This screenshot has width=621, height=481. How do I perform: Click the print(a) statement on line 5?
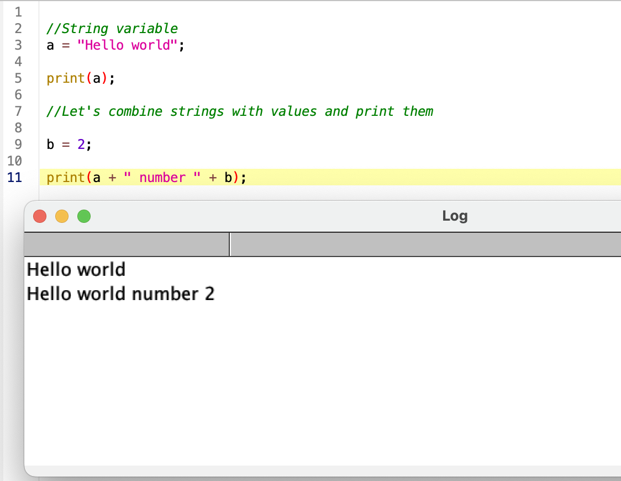80,78
